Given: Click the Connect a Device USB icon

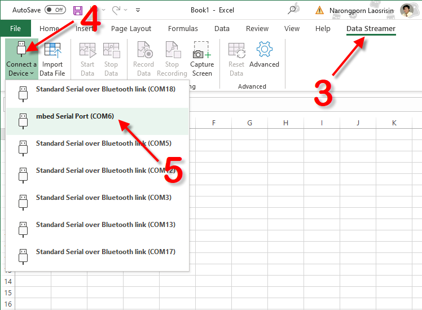Looking at the screenshot, I should (x=21, y=49).
